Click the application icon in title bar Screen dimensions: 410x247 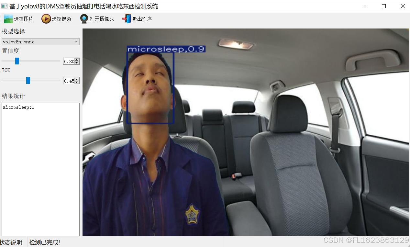(x=4, y=6)
